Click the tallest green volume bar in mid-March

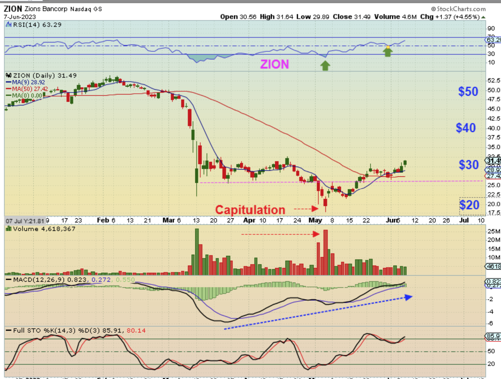point(197,252)
